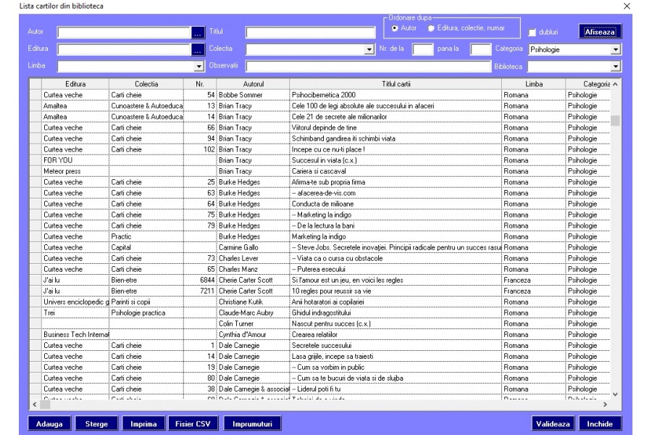Open the Categoria dropdown showing Psihologie

(615, 49)
